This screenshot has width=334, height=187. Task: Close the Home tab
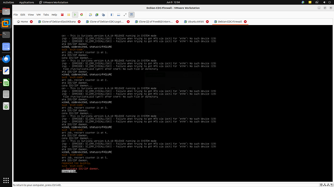pos(31,22)
